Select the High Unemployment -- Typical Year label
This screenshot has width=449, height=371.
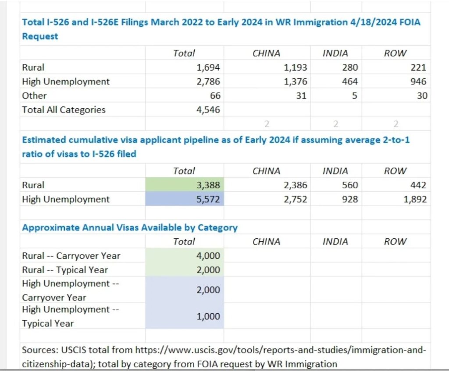(x=71, y=316)
